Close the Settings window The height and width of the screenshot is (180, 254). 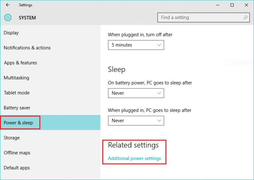[x=246, y=5]
